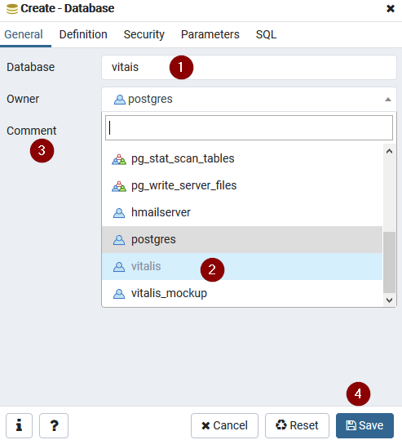Click the pg_write_server_files group role icon
Screen dimensions: 402x440
[119, 186]
